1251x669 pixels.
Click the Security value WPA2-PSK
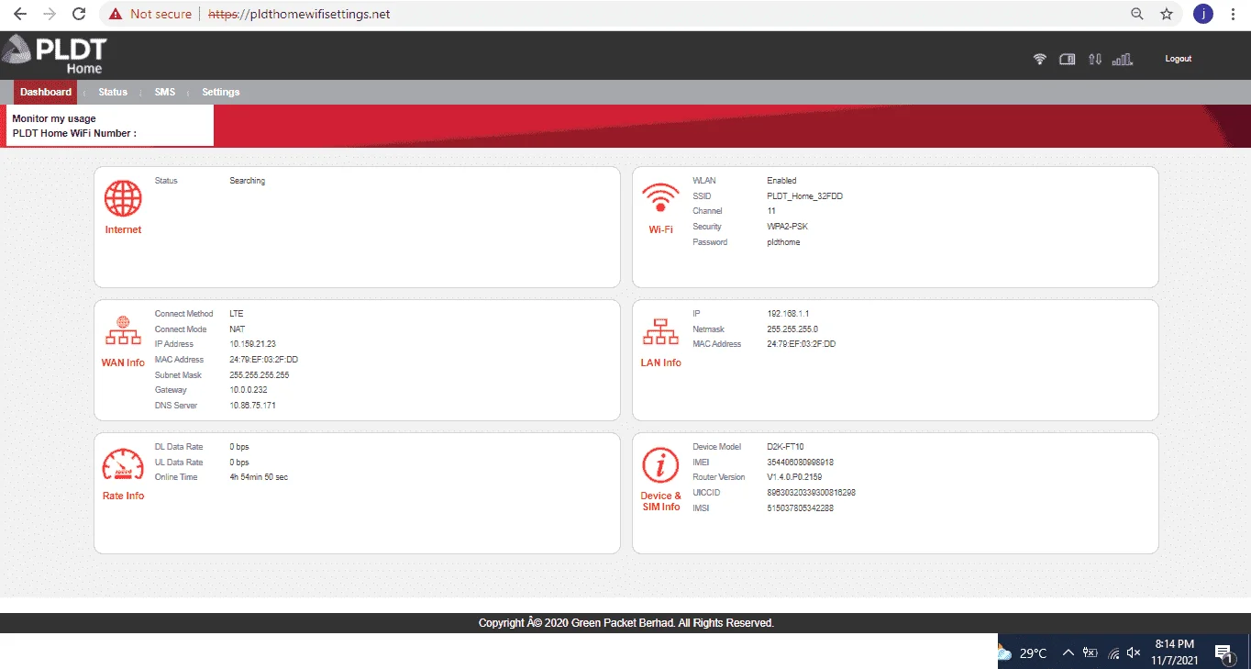point(787,227)
